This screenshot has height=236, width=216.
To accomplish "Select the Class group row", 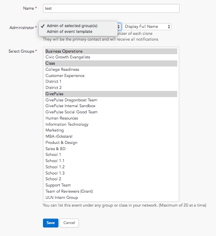I will click(x=111, y=63).
